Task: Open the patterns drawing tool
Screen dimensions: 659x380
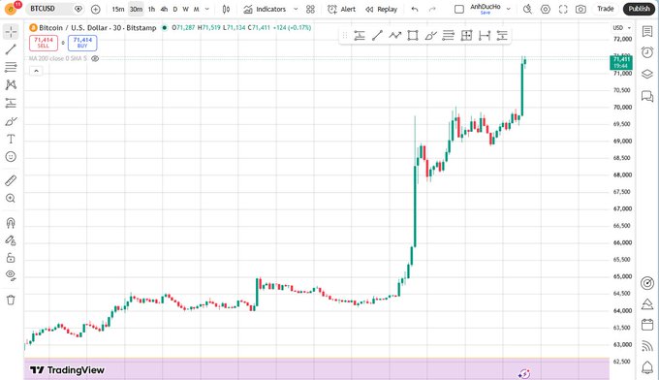Action: 11,85
